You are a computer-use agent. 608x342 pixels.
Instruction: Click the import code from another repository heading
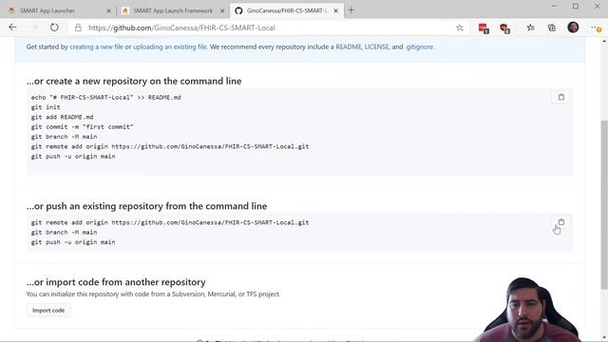(x=116, y=282)
